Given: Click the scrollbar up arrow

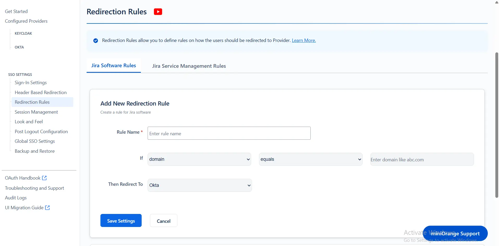Looking at the screenshot, I should [x=497, y=2].
